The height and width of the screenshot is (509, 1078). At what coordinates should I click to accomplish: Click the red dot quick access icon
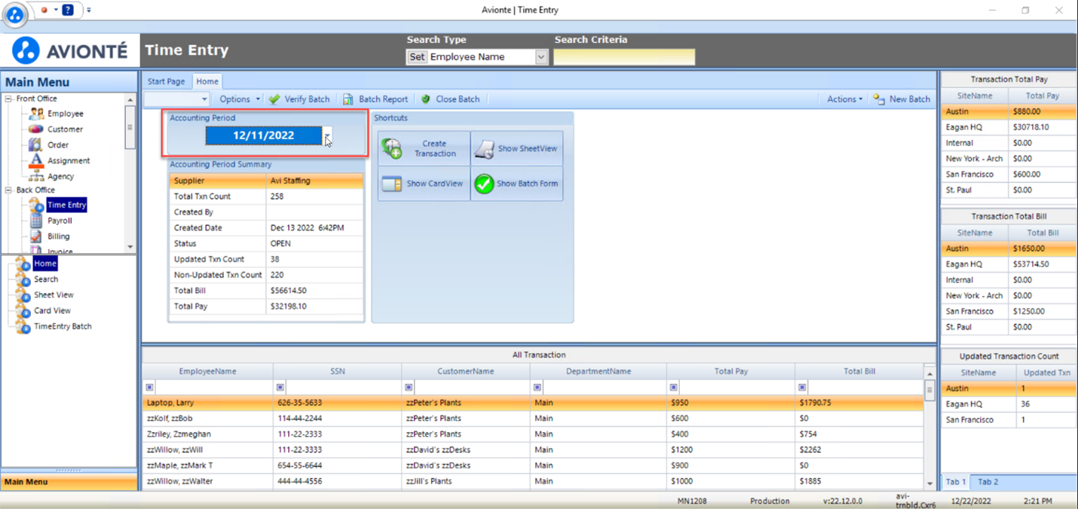click(44, 10)
